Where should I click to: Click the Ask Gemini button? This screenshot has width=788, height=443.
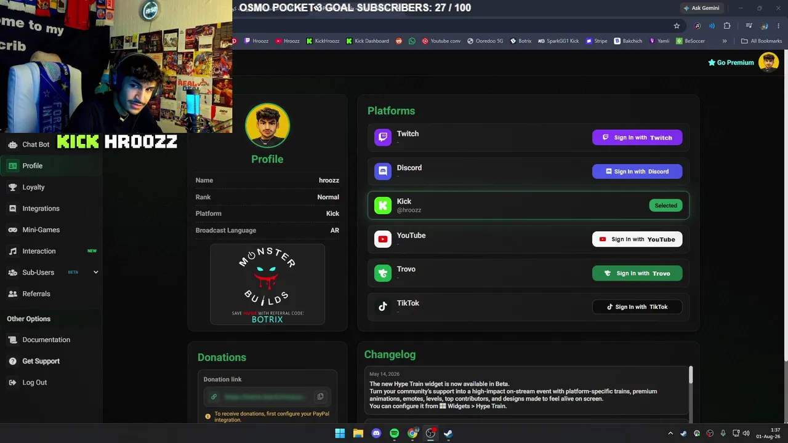(701, 8)
